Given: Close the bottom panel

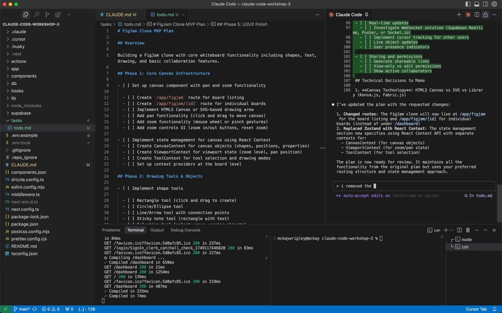Looking at the screenshot, I should (x=494, y=230).
